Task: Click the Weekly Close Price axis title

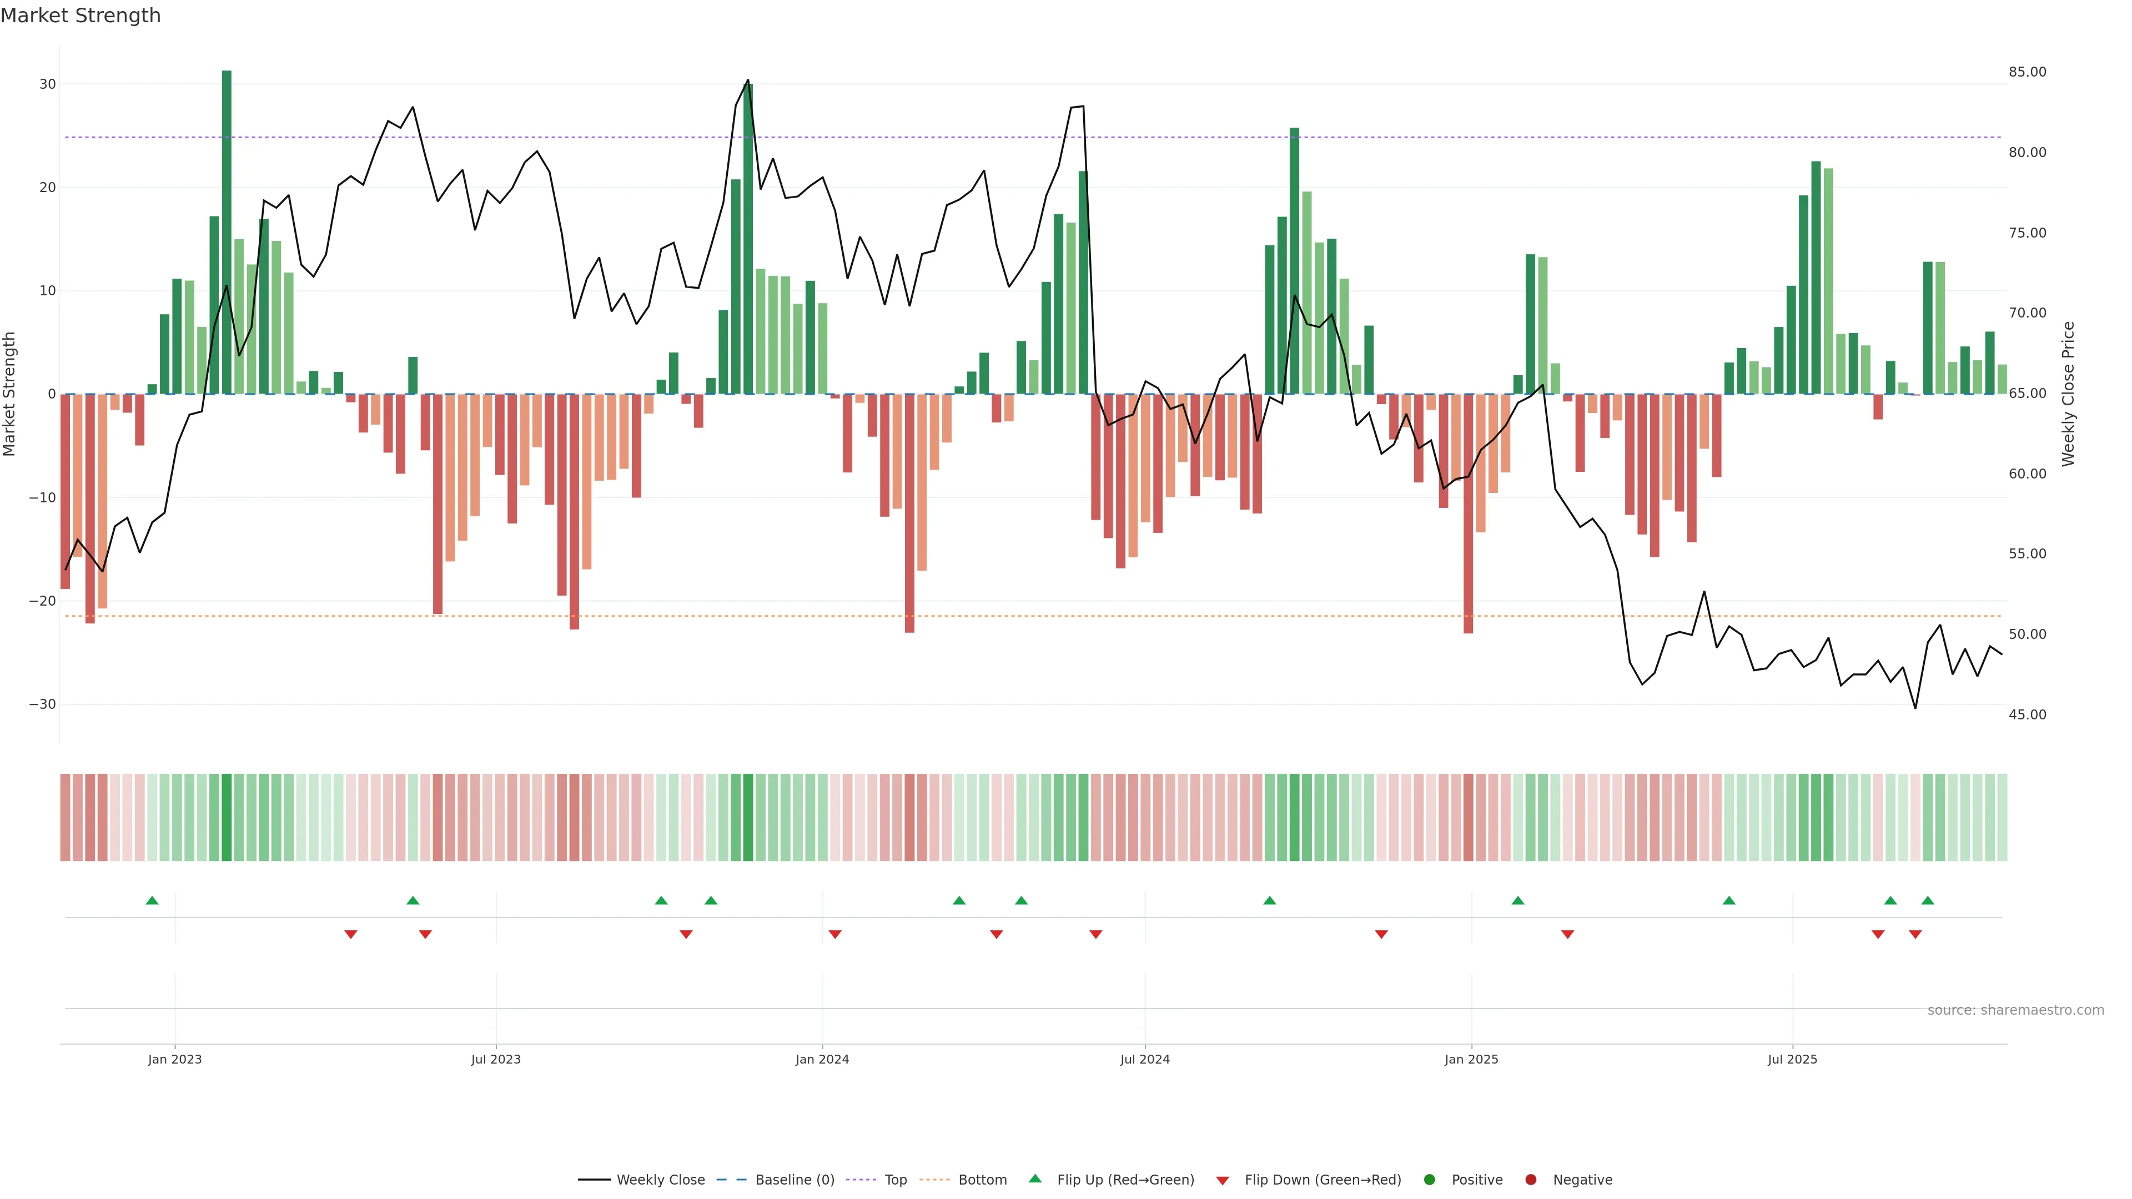Action: click(x=2068, y=394)
